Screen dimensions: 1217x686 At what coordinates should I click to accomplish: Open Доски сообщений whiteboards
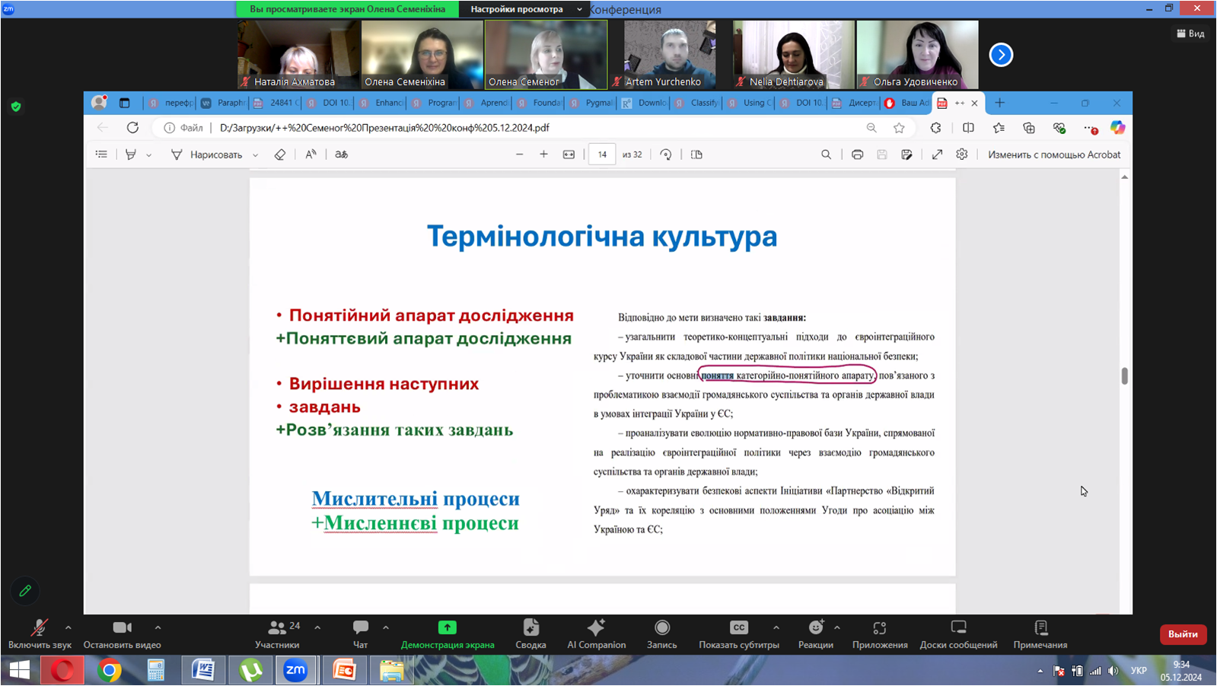(x=958, y=633)
